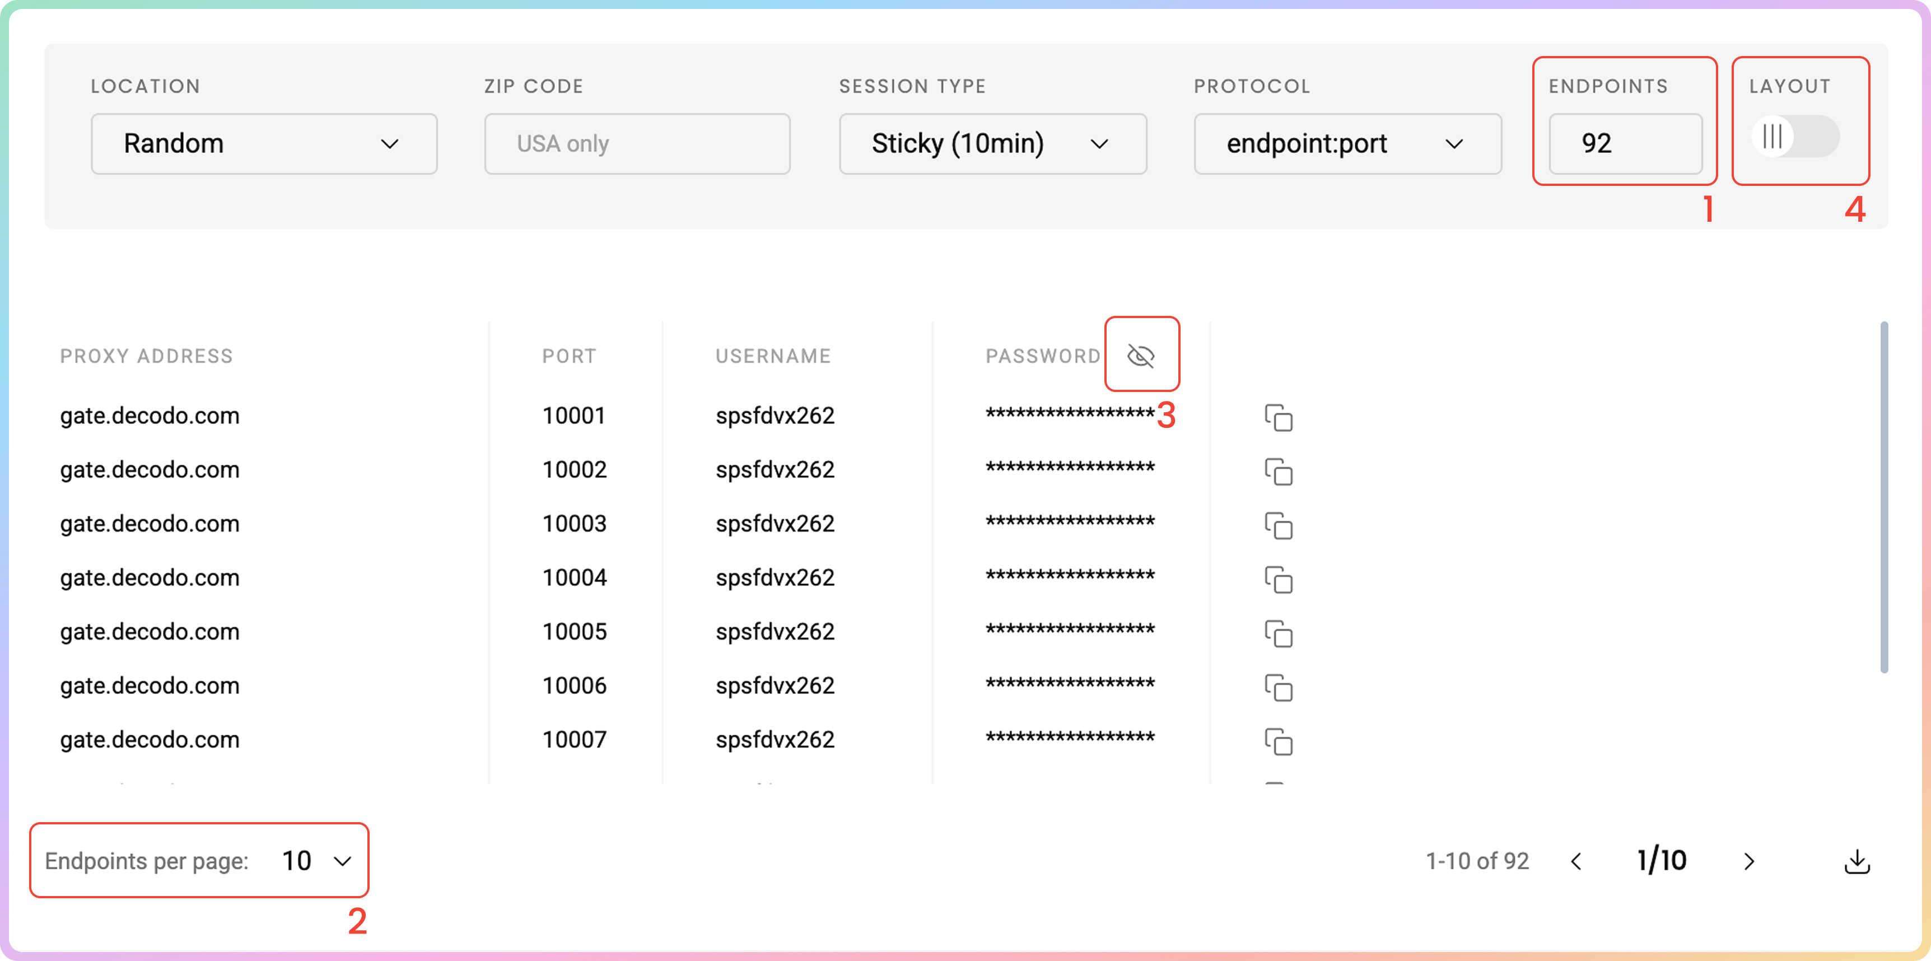Download the endpoints list

pyautogui.click(x=1857, y=861)
